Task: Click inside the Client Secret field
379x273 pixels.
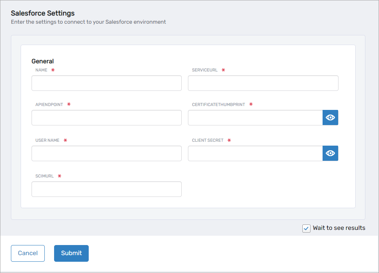Action: pyautogui.click(x=255, y=153)
